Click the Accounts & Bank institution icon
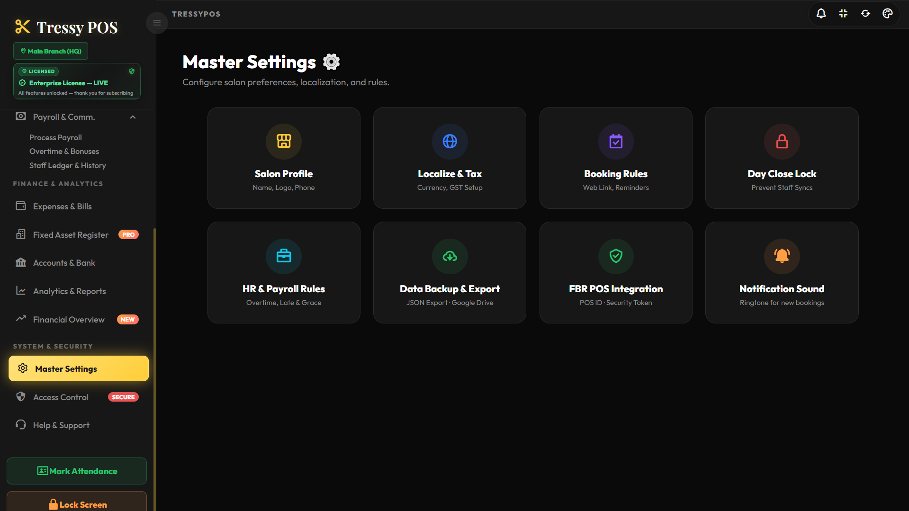The width and height of the screenshot is (909, 511). [x=21, y=262]
